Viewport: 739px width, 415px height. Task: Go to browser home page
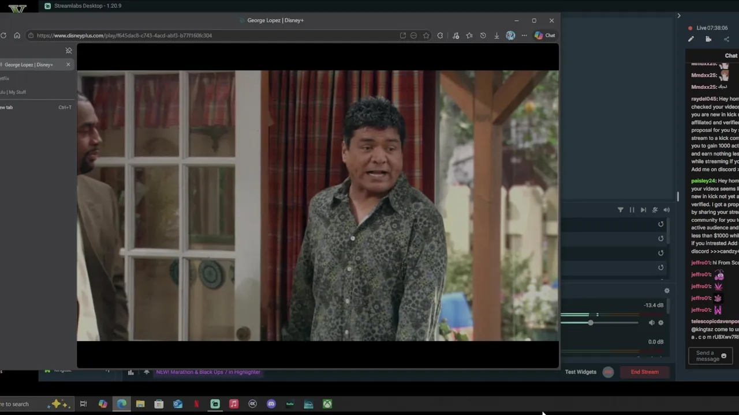coord(17,36)
